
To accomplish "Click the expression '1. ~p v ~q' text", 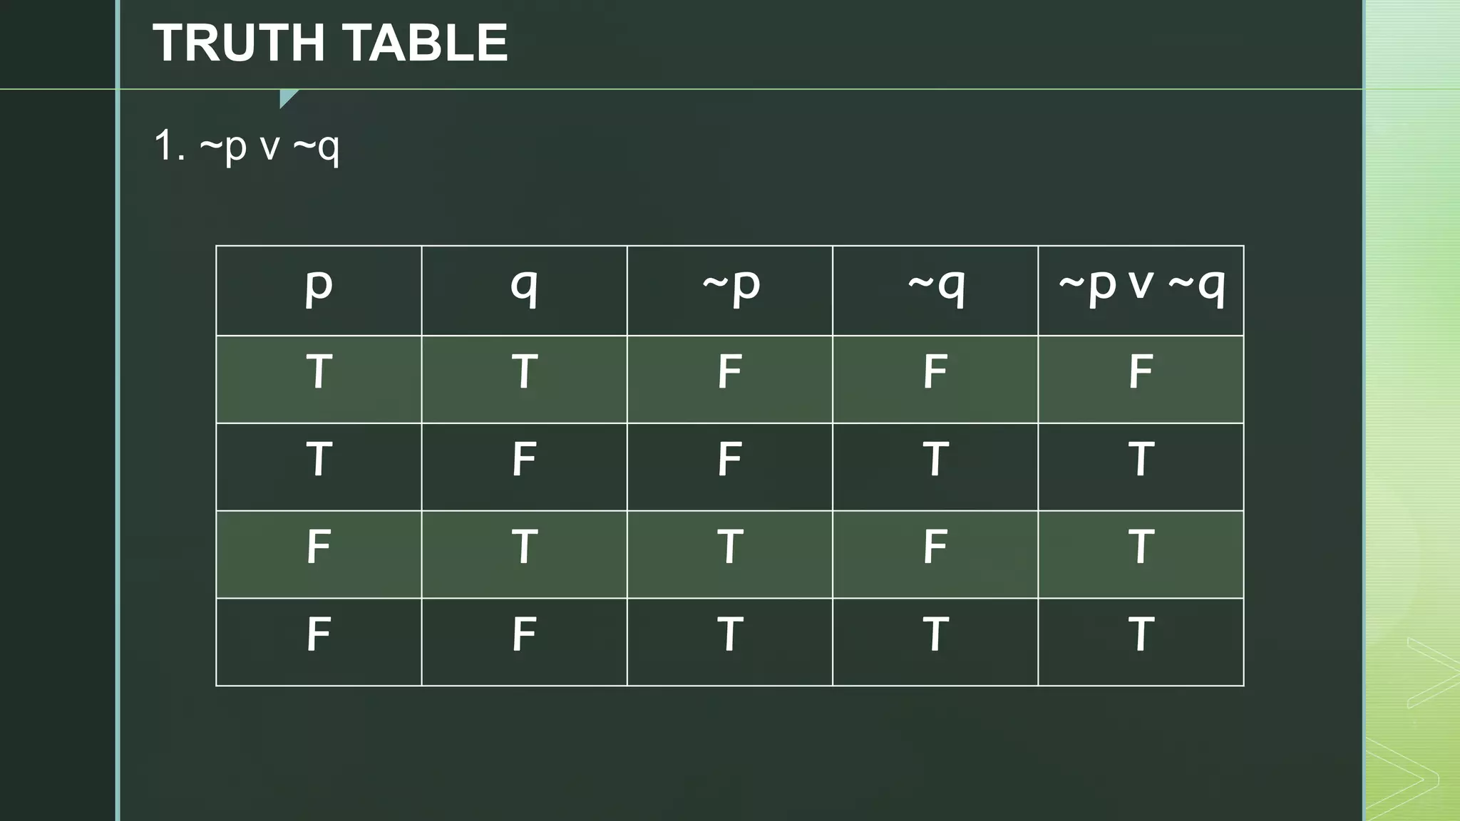I will click(x=247, y=147).
